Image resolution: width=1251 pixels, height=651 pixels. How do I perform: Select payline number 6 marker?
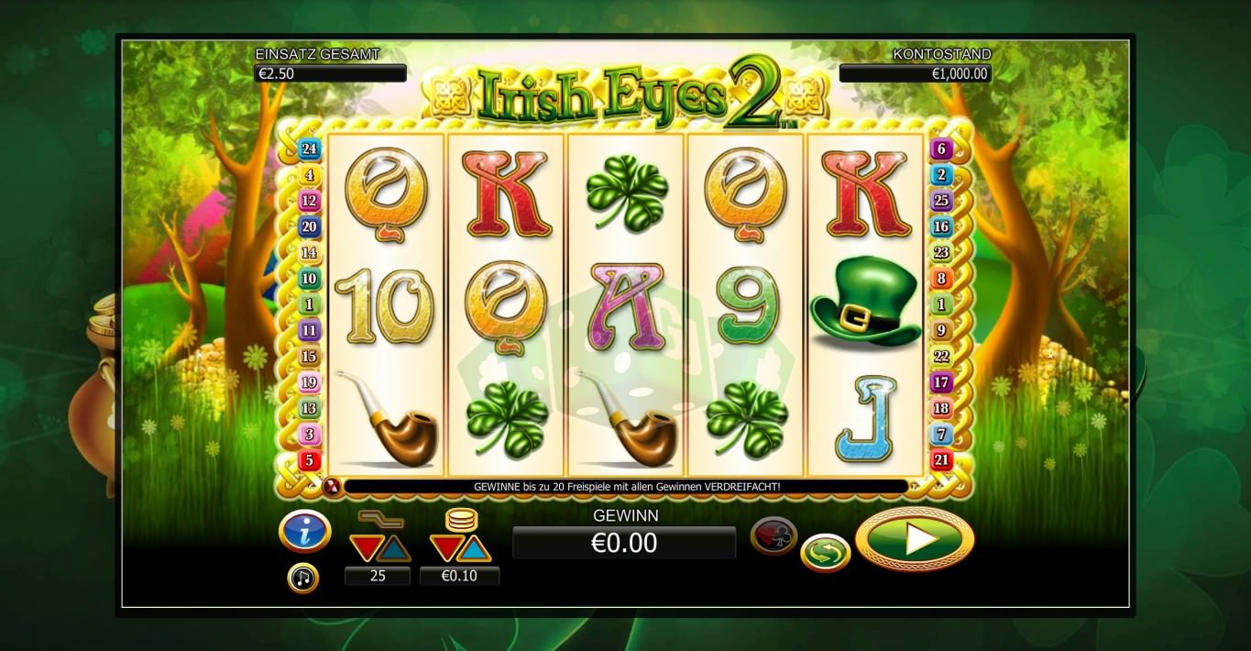[x=941, y=149]
